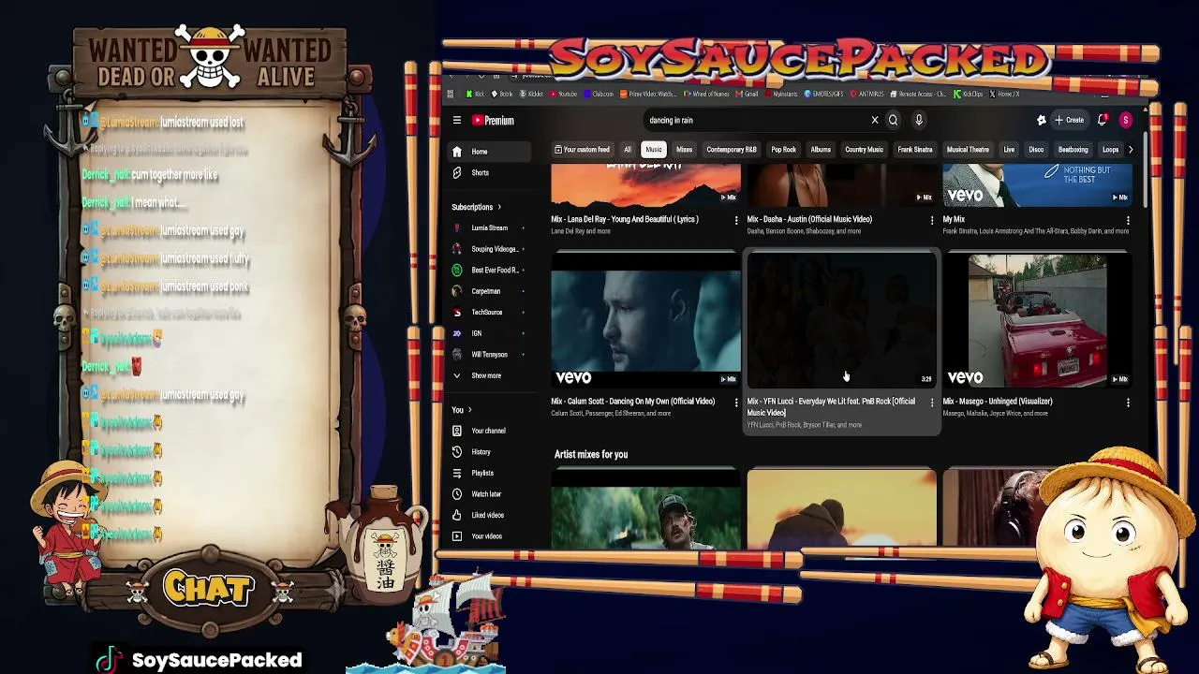Screen dimensions: 1199x674
Task: Open the notifications bell
Action: pyautogui.click(x=1103, y=120)
